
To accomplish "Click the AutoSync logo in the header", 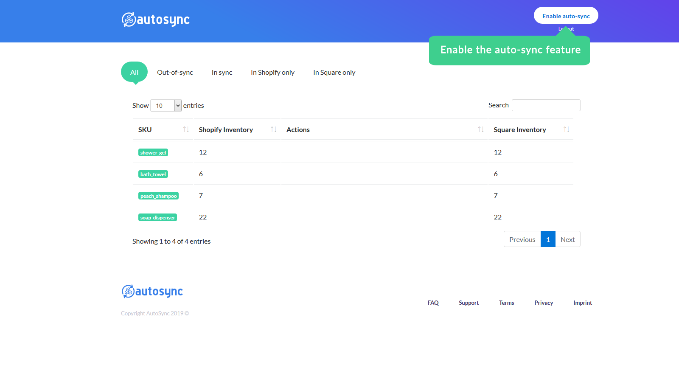I will tap(155, 19).
